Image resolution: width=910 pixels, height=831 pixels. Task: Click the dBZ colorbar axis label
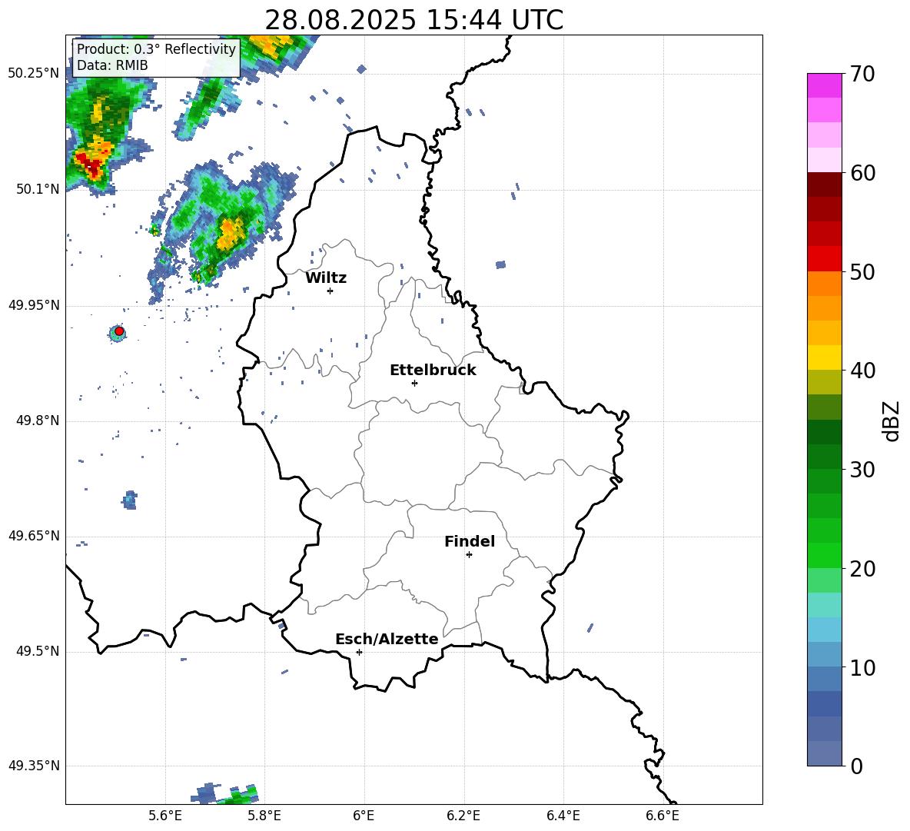(x=890, y=420)
